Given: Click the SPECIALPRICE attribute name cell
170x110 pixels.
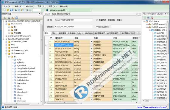Looking at the screenshot, I should 64,79.
